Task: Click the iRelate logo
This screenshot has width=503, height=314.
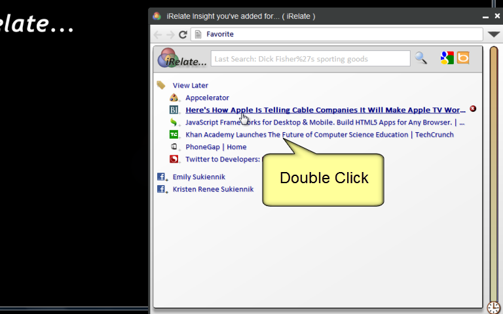Action: pyautogui.click(x=182, y=58)
